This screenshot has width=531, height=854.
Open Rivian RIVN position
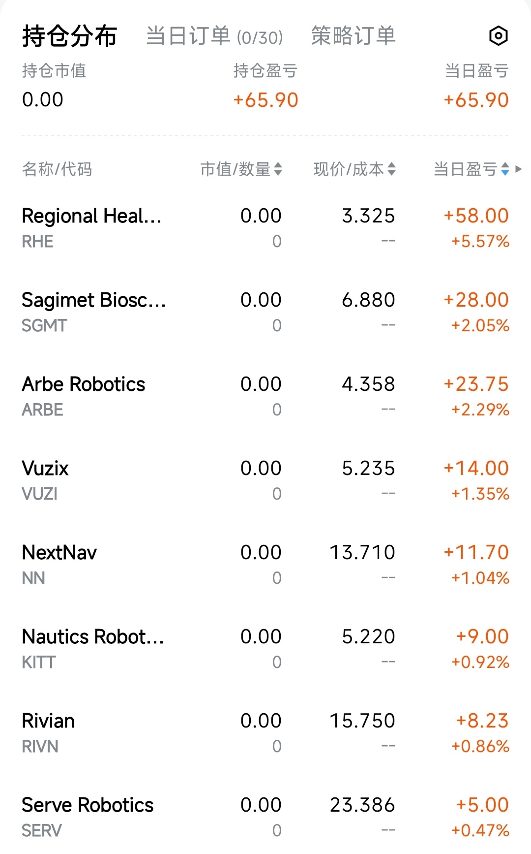point(265,733)
